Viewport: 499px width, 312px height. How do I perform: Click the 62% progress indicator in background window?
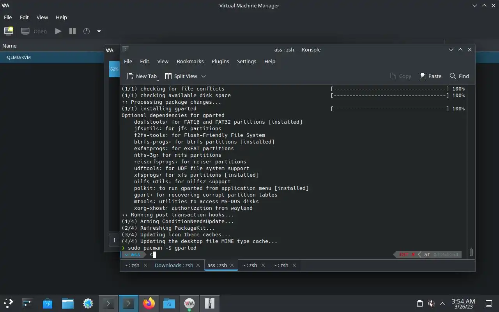click(x=114, y=69)
